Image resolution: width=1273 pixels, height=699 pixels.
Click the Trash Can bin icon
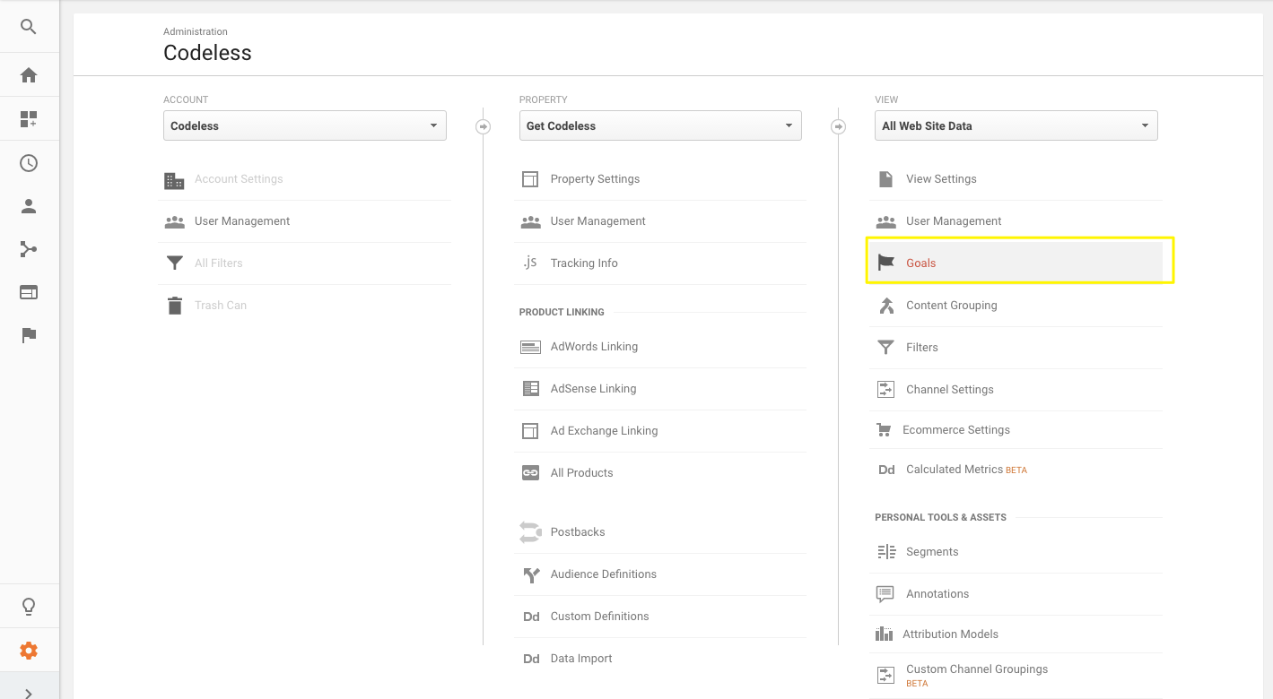[174, 306]
